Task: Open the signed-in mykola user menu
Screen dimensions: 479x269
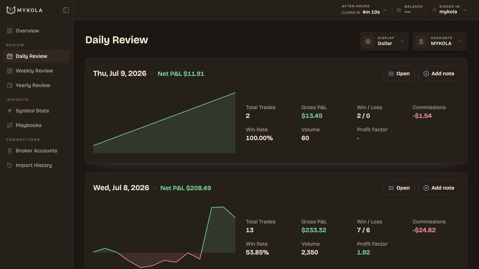Action: point(449,10)
